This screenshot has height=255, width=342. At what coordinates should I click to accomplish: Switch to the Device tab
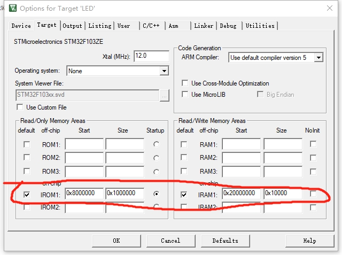(21, 26)
